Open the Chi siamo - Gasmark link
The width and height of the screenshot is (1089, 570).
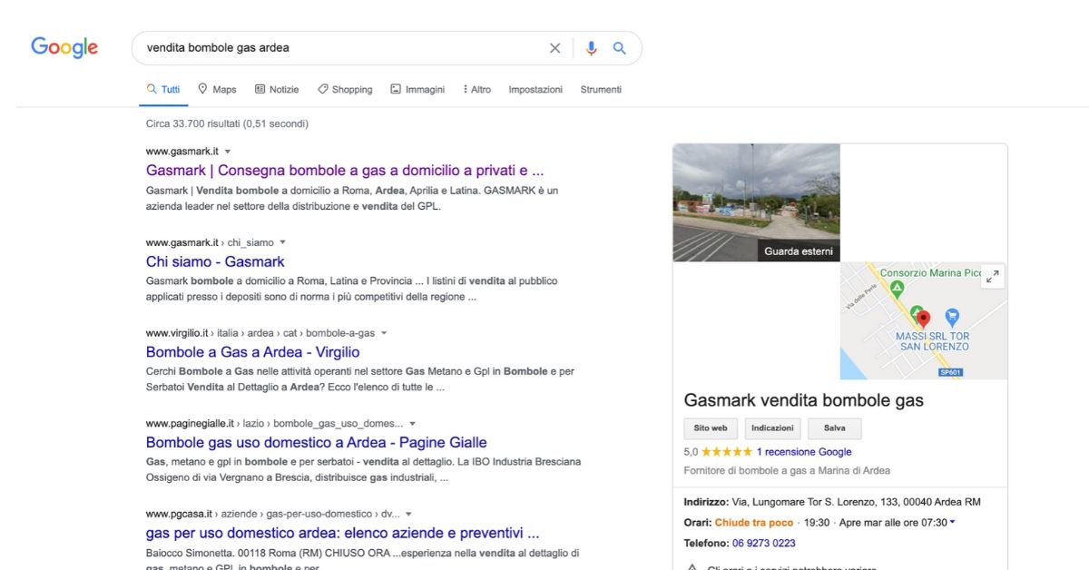(215, 261)
